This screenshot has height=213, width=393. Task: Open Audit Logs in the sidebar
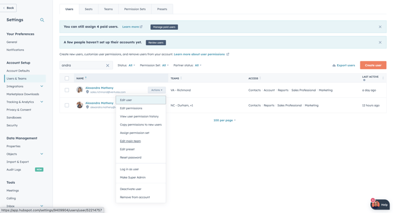(14, 169)
